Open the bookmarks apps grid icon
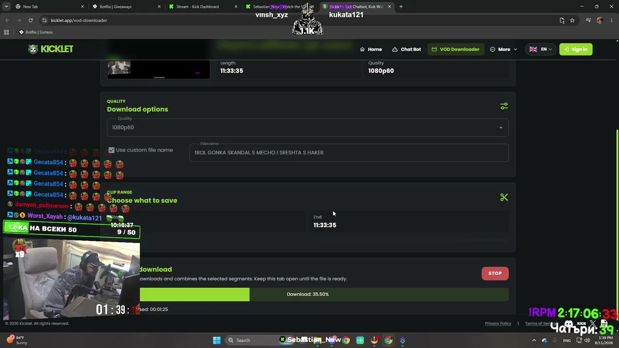Viewport: 619px width, 348px height. pyautogui.click(x=6, y=32)
